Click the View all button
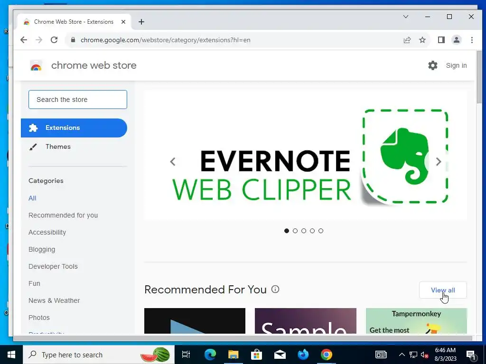The image size is (486, 364). pos(443,290)
